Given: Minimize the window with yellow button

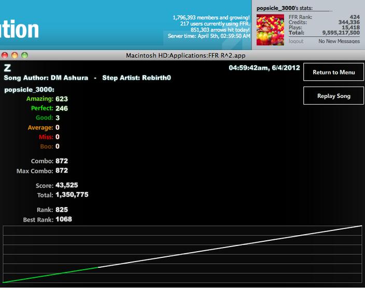Looking at the screenshot, I should pyautogui.click(x=15, y=55).
